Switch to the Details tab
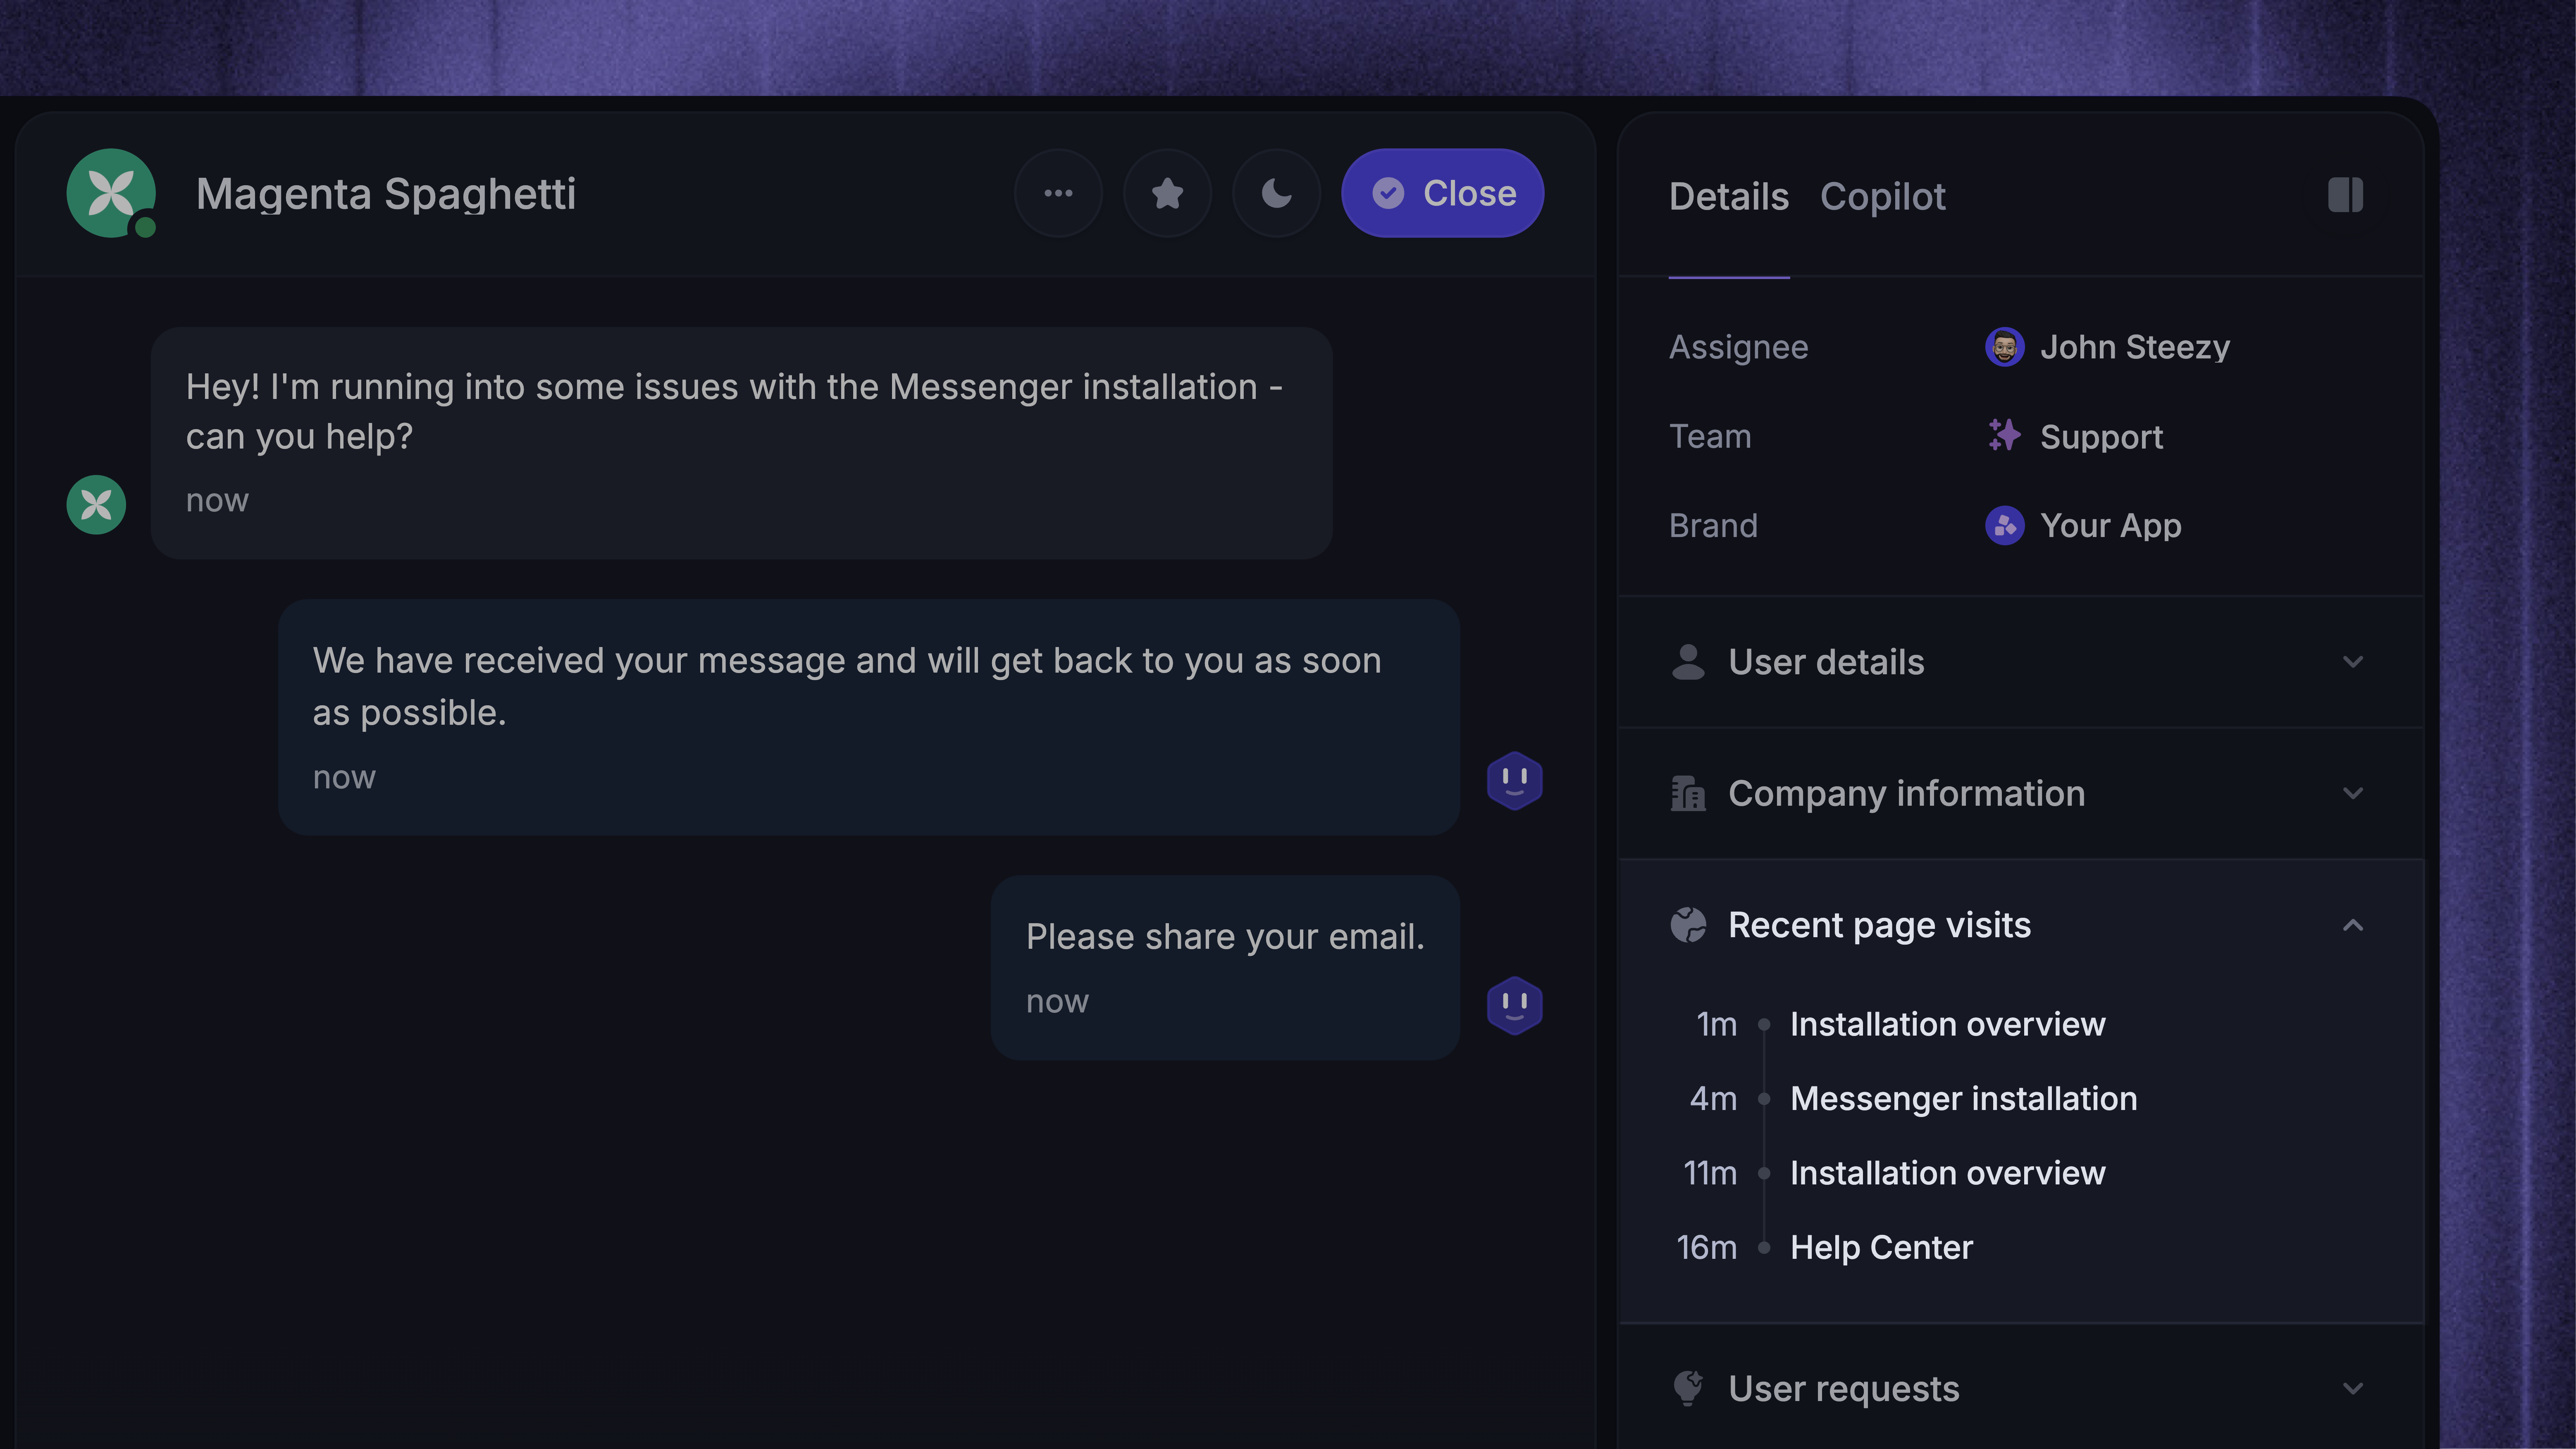2576x1449 pixels. (x=1729, y=197)
